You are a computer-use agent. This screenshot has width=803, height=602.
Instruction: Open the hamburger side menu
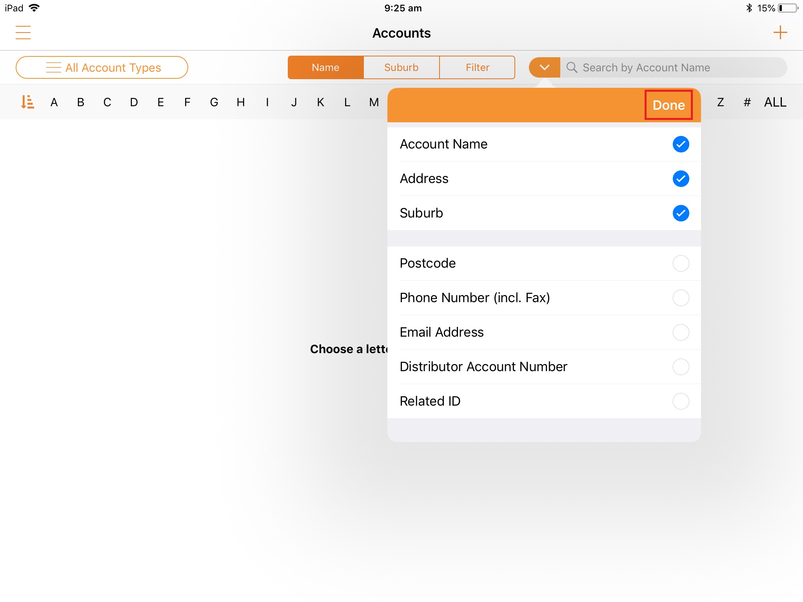tap(23, 33)
